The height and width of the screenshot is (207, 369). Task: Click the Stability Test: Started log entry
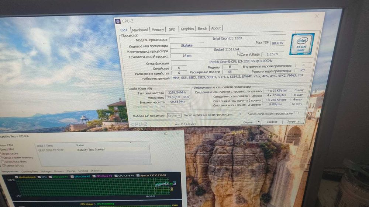(91, 150)
